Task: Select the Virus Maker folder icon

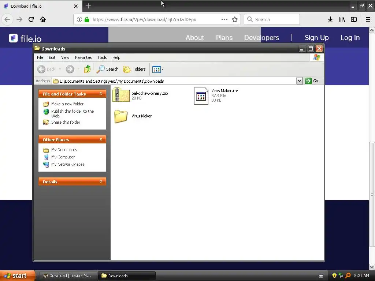Action: (121, 116)
